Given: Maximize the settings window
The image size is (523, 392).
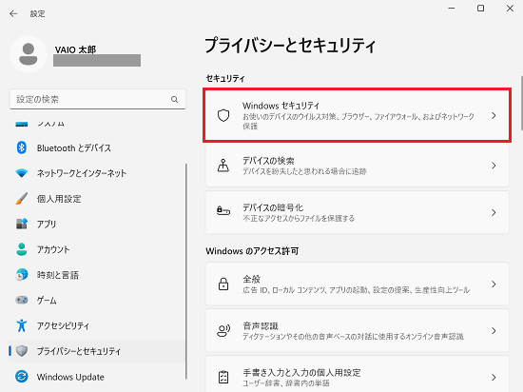Looking at the screenshot, I should pos(480,9).
